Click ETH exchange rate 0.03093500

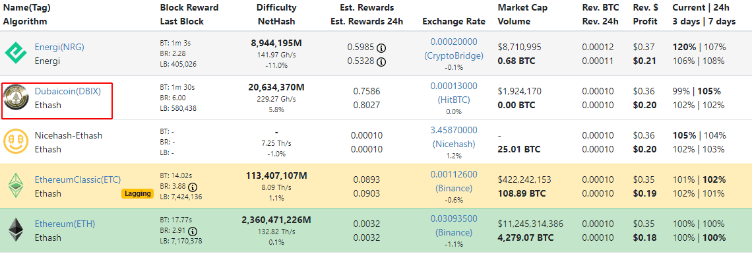[x=454, y=218]
